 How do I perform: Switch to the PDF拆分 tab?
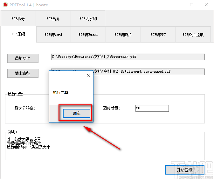tap(18, 18)
